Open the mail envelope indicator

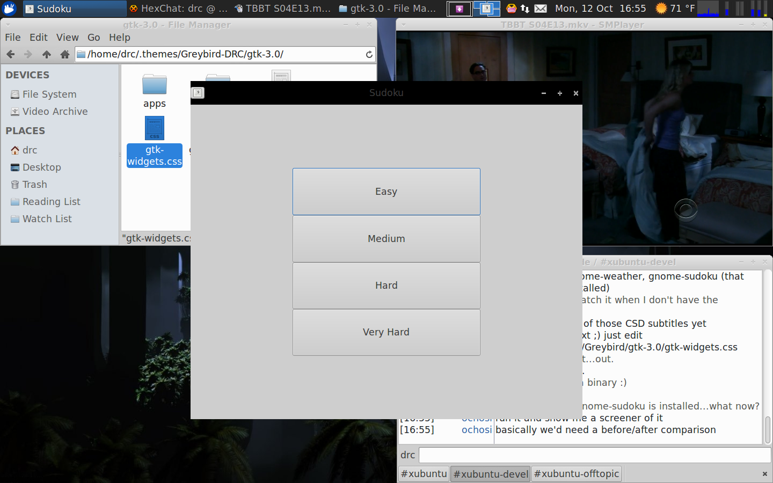coord(541,9)
